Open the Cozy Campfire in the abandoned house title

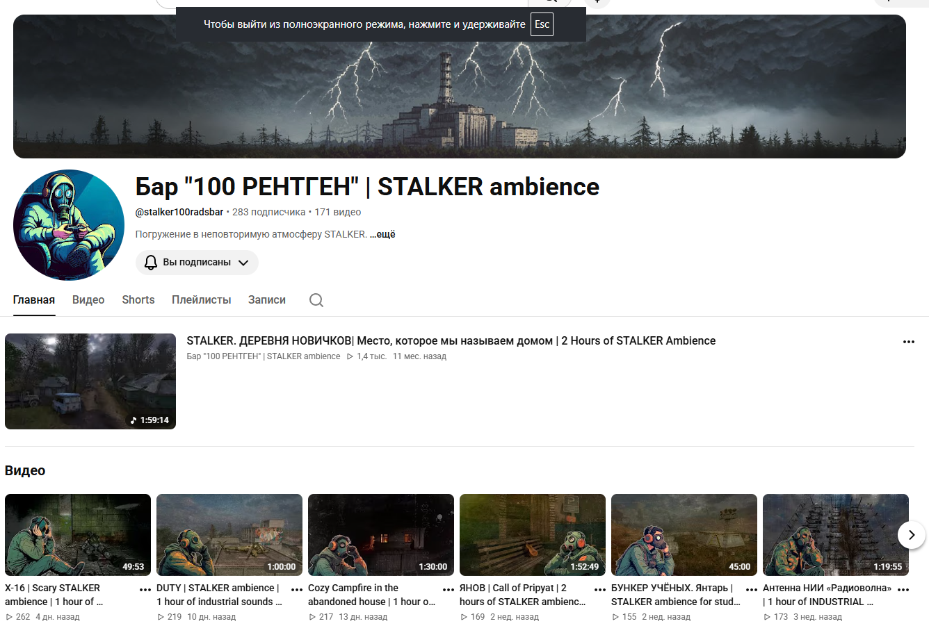(x=371, y=595)
